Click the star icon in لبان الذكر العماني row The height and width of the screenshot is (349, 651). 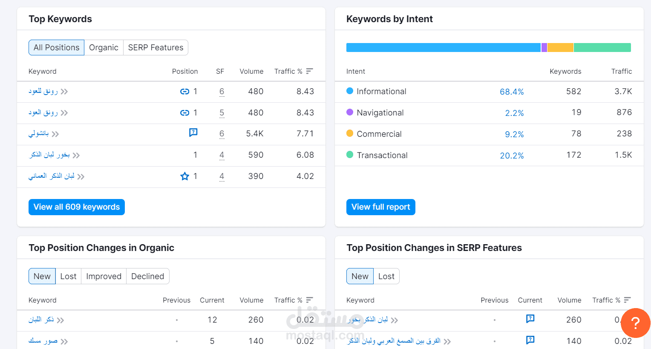click(x=184, y=176)
